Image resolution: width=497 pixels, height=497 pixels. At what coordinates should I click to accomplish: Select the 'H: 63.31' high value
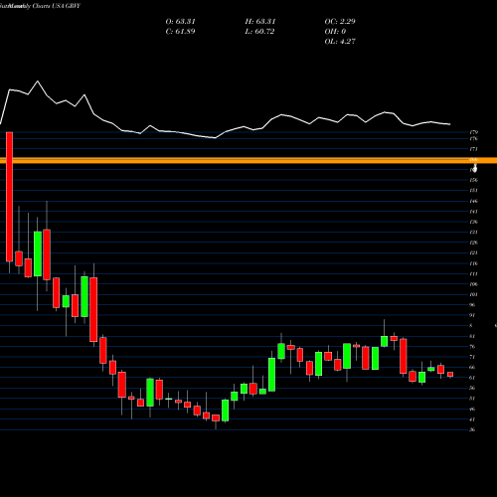(260, 21)
